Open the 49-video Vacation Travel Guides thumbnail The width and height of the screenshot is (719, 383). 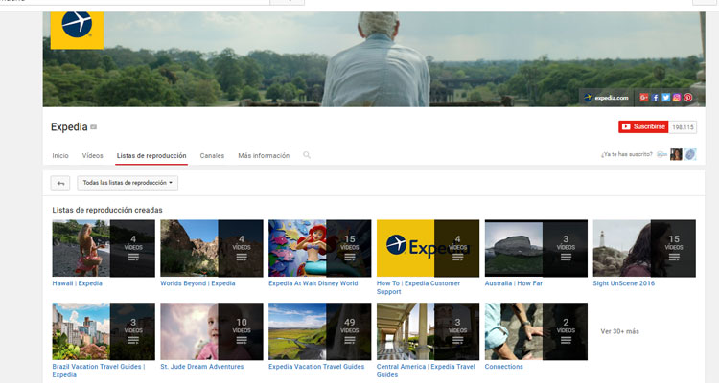click(x=320, y=331)
